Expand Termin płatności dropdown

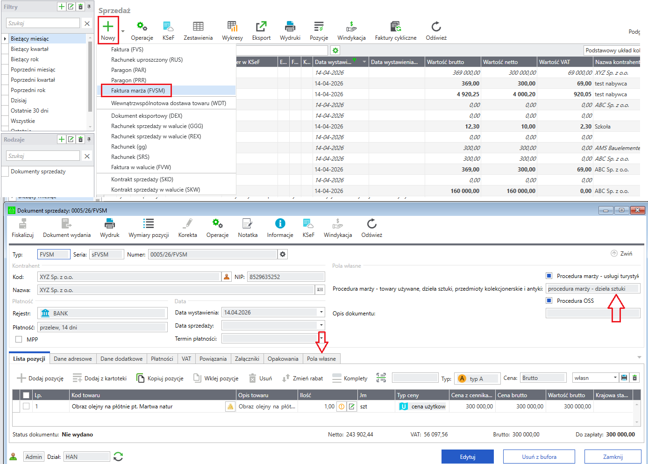[321, 338]
